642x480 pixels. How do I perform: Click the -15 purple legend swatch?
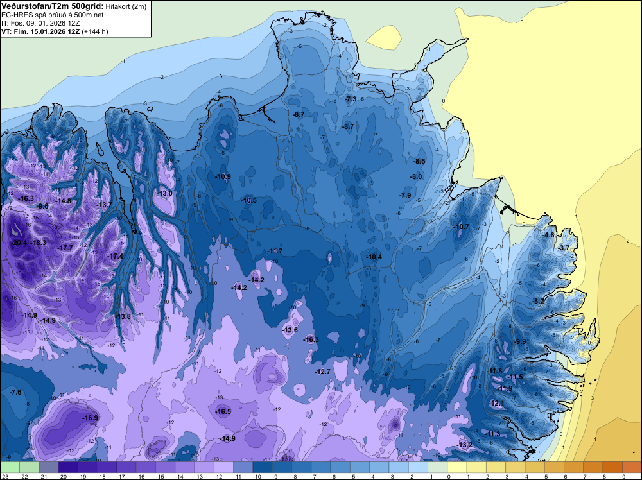166,467
